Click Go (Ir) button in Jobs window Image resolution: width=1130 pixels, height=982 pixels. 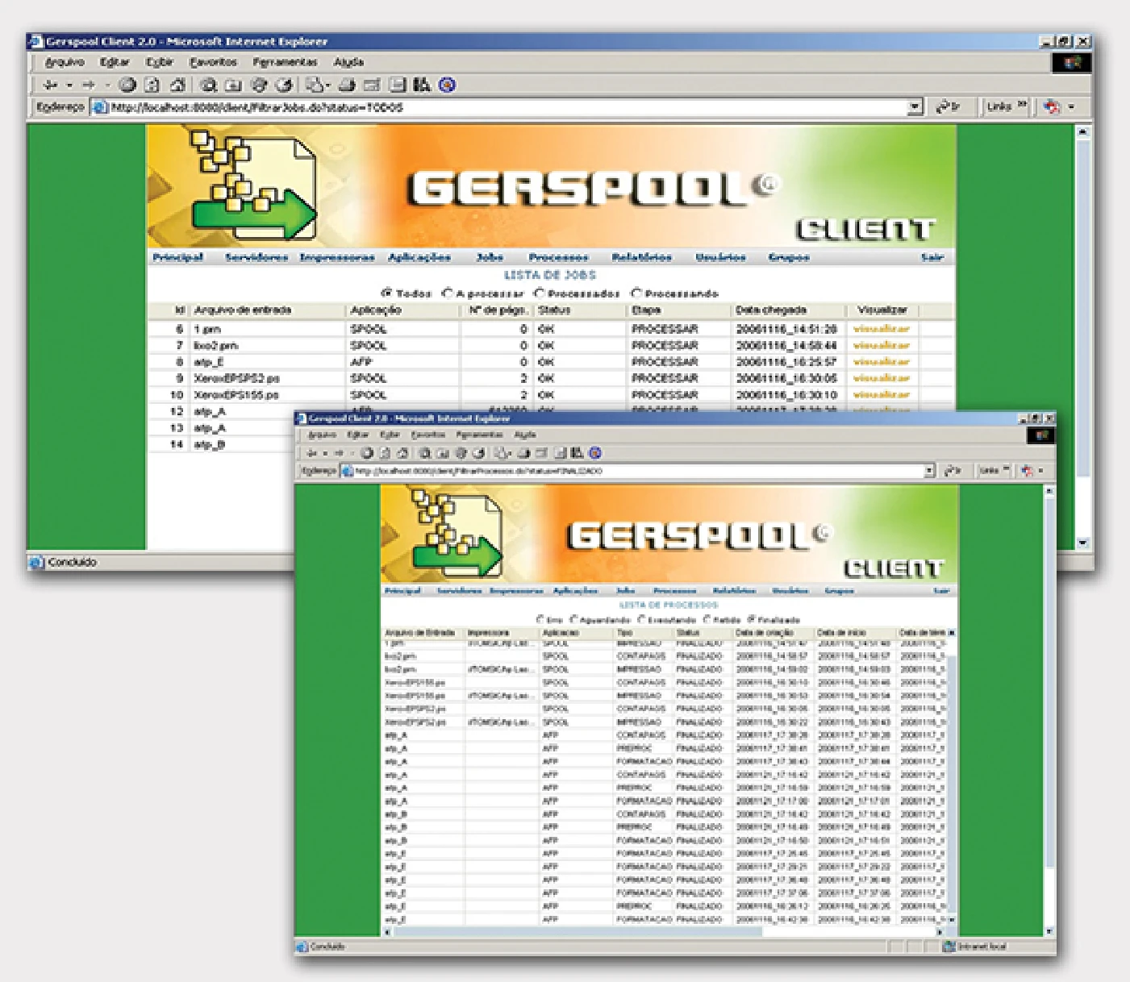tap(947, 106)
